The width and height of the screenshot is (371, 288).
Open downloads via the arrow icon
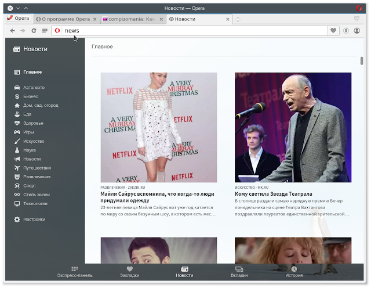[346, 31]
